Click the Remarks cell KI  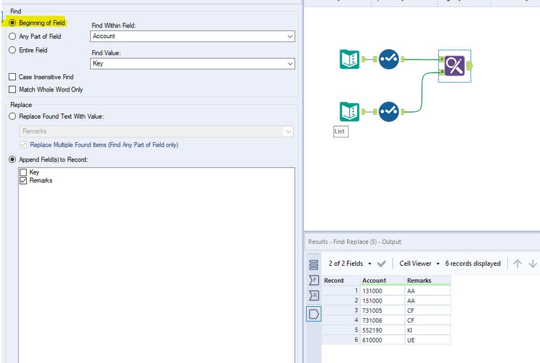click(x=428, y=330)
